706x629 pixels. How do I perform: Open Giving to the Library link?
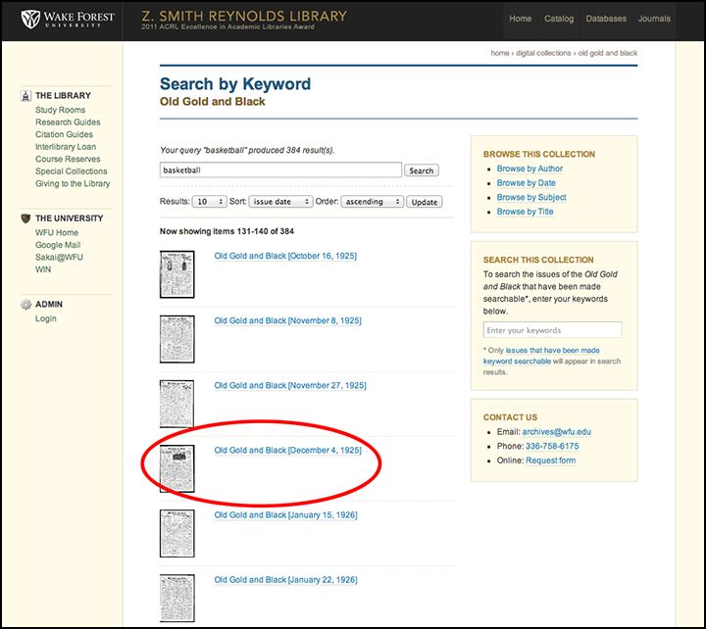pos(73,183)
